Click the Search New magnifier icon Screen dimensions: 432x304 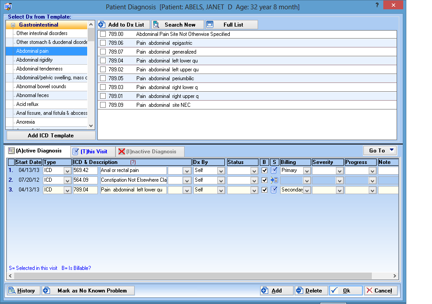156,24
